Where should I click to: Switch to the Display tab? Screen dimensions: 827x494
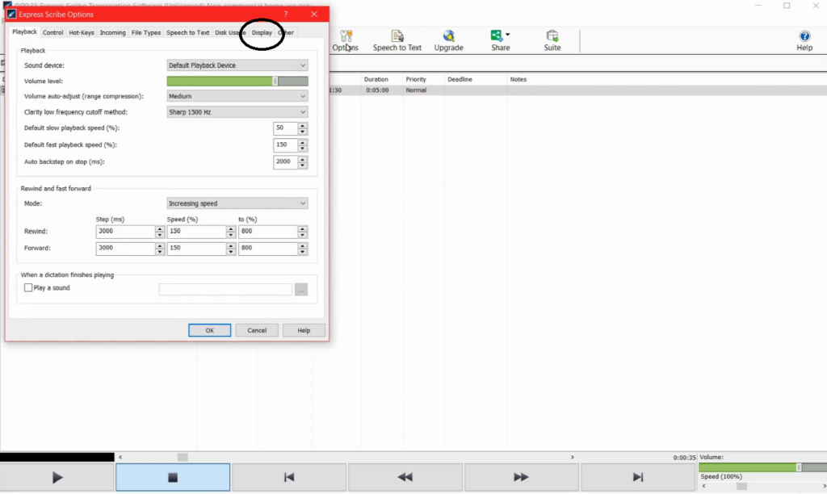[x=262, y=32]
